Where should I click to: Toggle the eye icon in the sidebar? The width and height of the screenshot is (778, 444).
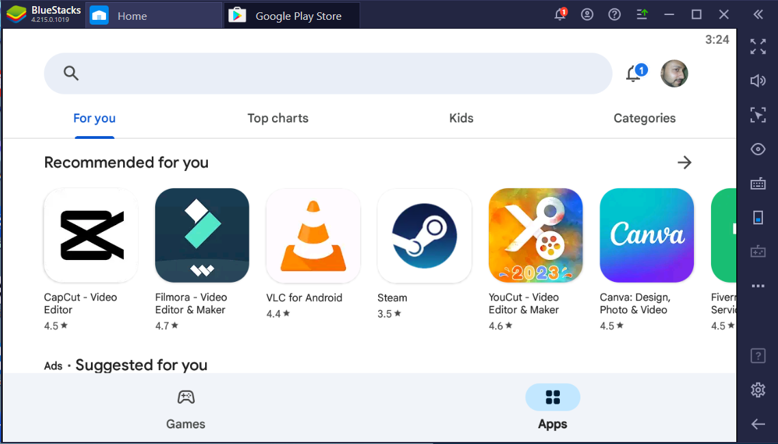pos(758,149)
